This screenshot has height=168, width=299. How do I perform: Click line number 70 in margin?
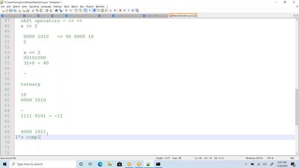7,142
